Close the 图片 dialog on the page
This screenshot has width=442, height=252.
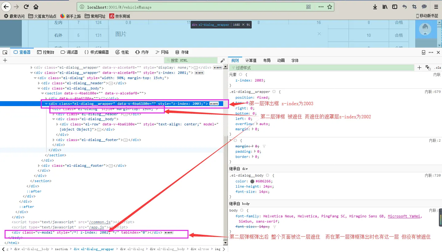pos(319,34)
